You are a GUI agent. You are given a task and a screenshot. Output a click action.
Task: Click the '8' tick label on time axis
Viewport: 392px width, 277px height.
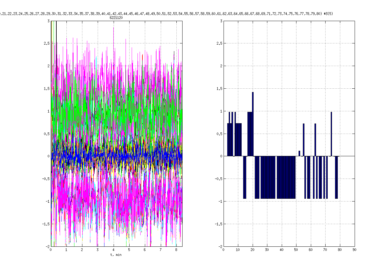[x=176, y=250]
